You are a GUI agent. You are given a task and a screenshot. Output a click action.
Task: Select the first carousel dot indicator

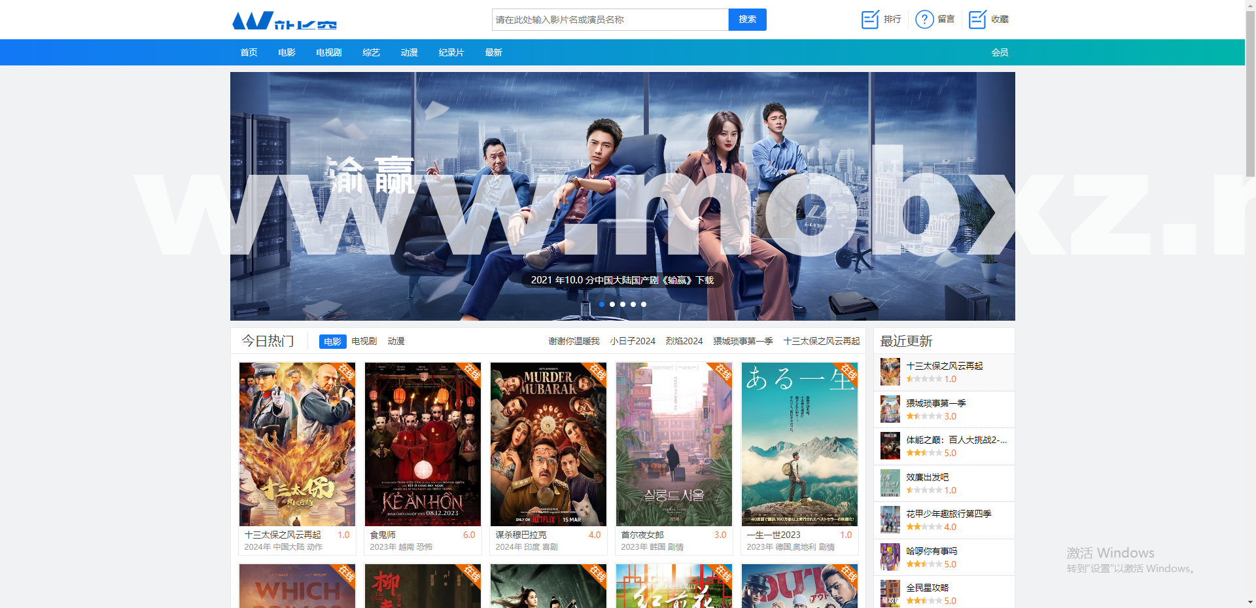602,304
